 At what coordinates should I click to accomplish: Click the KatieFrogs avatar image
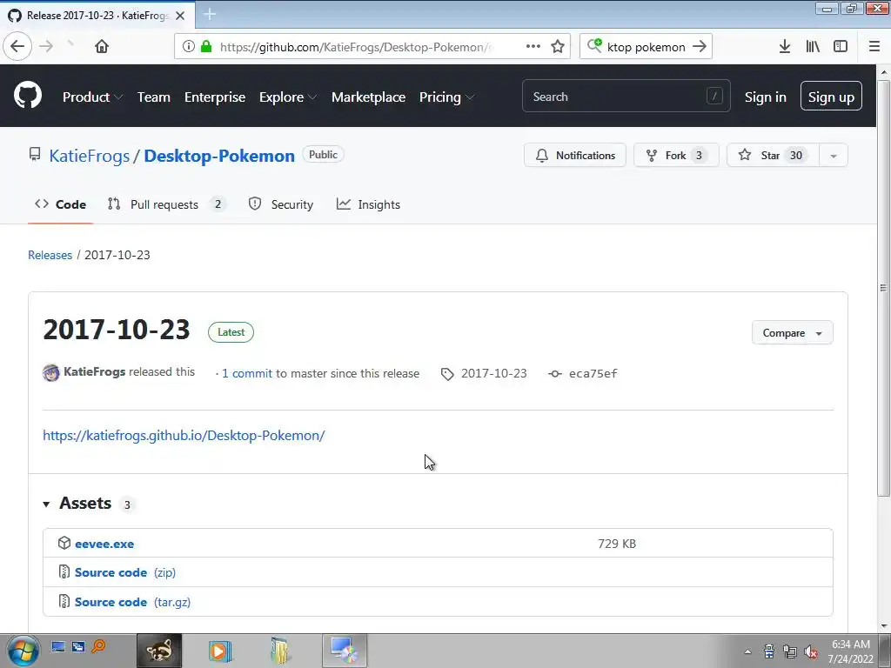click(x=51, y=373)
